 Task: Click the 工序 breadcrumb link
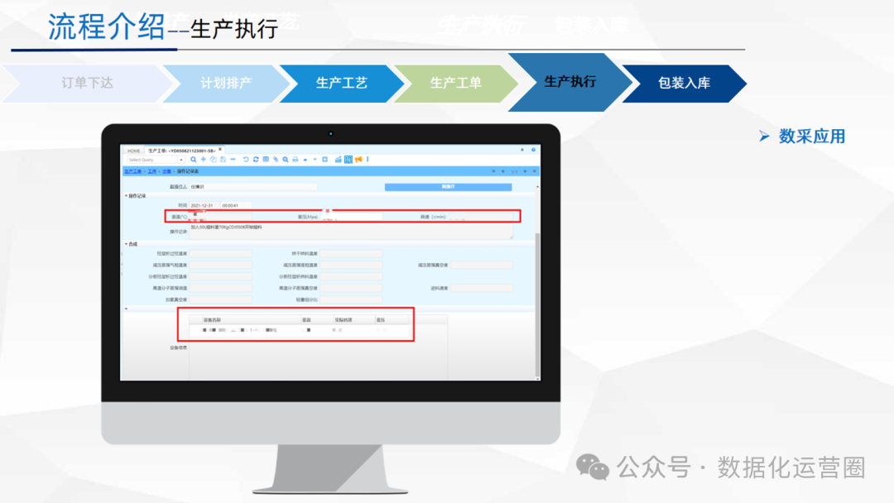tap(151, 171)
